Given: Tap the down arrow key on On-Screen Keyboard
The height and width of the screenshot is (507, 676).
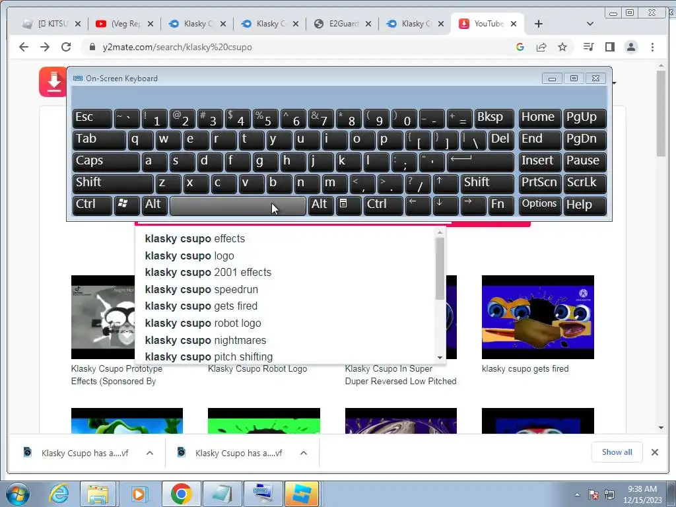Looking at the screenshot, I should (446, 205).
